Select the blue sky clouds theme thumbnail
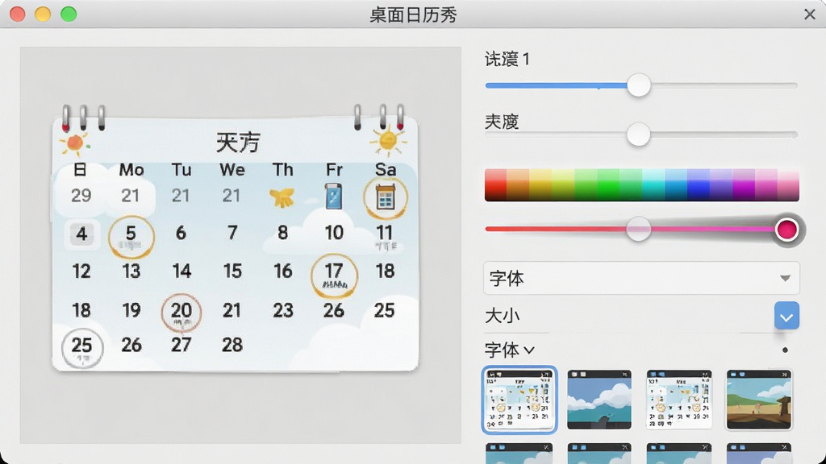The image size is (826, 464). pos(599,400)
